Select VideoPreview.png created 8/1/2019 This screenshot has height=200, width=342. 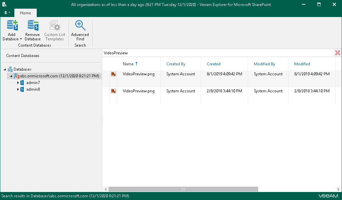click(139, 74)
